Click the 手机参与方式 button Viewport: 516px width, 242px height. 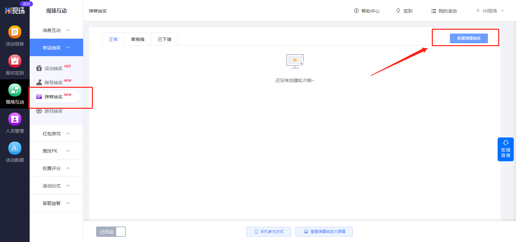click(x=269, y=232)
